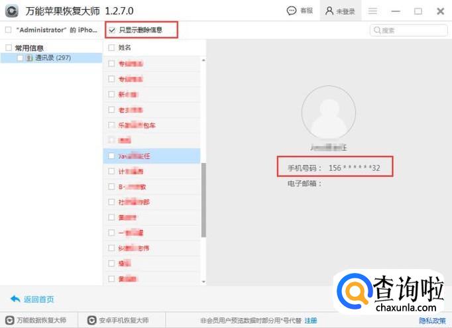
Task: Click the 未登录 label
Action: pos(346,11)
